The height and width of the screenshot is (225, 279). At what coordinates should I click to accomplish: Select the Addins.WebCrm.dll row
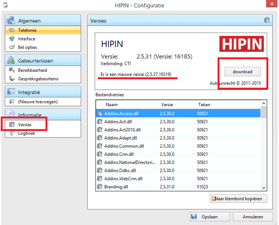pyautogui.click(x=178, y=178)
